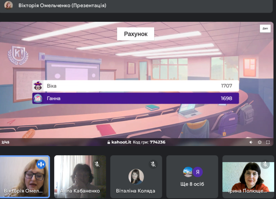276x199 pixels.
Task: Click the presenter avatar in the header
Action: click(9, 5)
